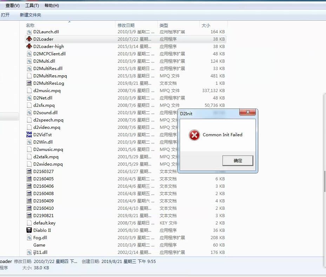326x277 pixels.
Task: Open the 帮助(H) menu
Action: coord(52,6)
